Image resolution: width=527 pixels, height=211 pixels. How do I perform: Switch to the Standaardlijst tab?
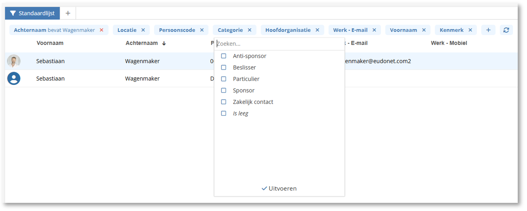(x=32, y=13)
